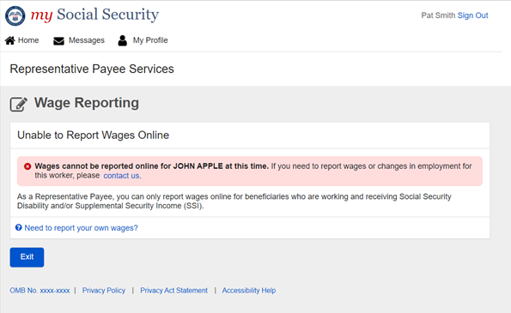
Task: Open the OMB No. xxxx-xxxx link
Action: 40,290
